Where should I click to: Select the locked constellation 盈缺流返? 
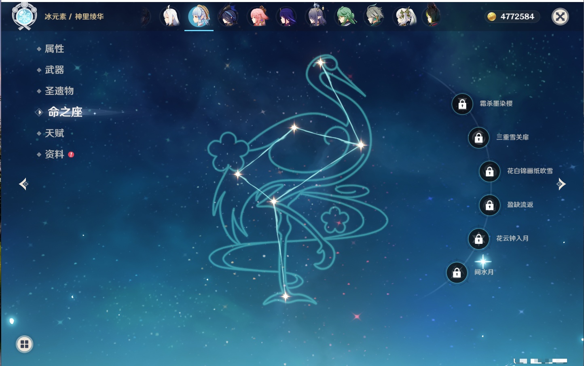tap(489, 205)
